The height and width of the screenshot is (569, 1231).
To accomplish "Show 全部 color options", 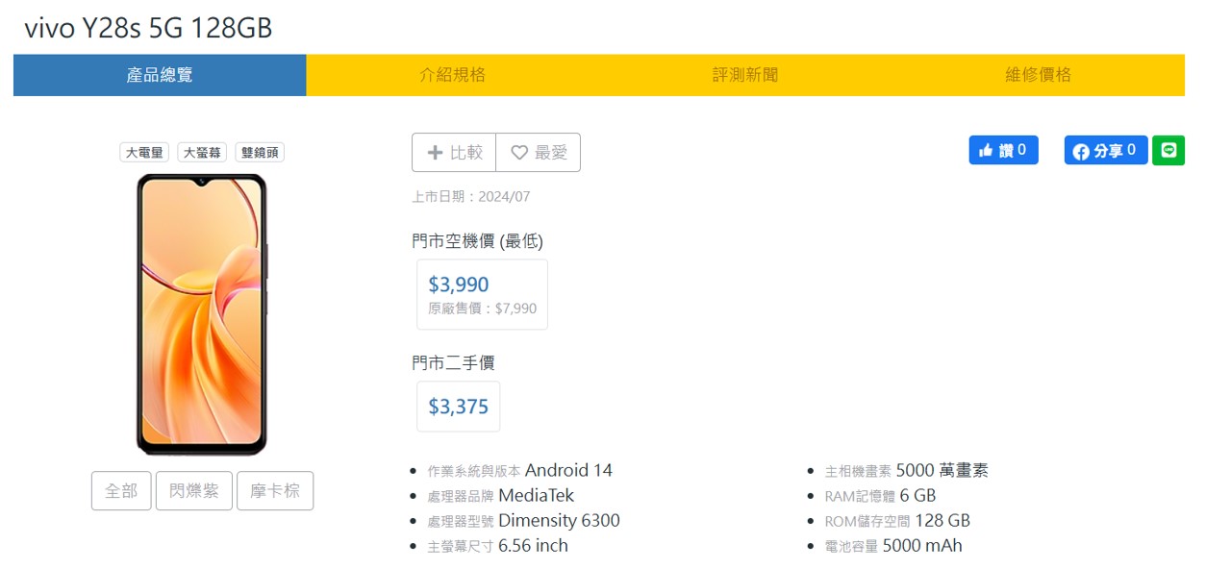I will tap(121, 491).
